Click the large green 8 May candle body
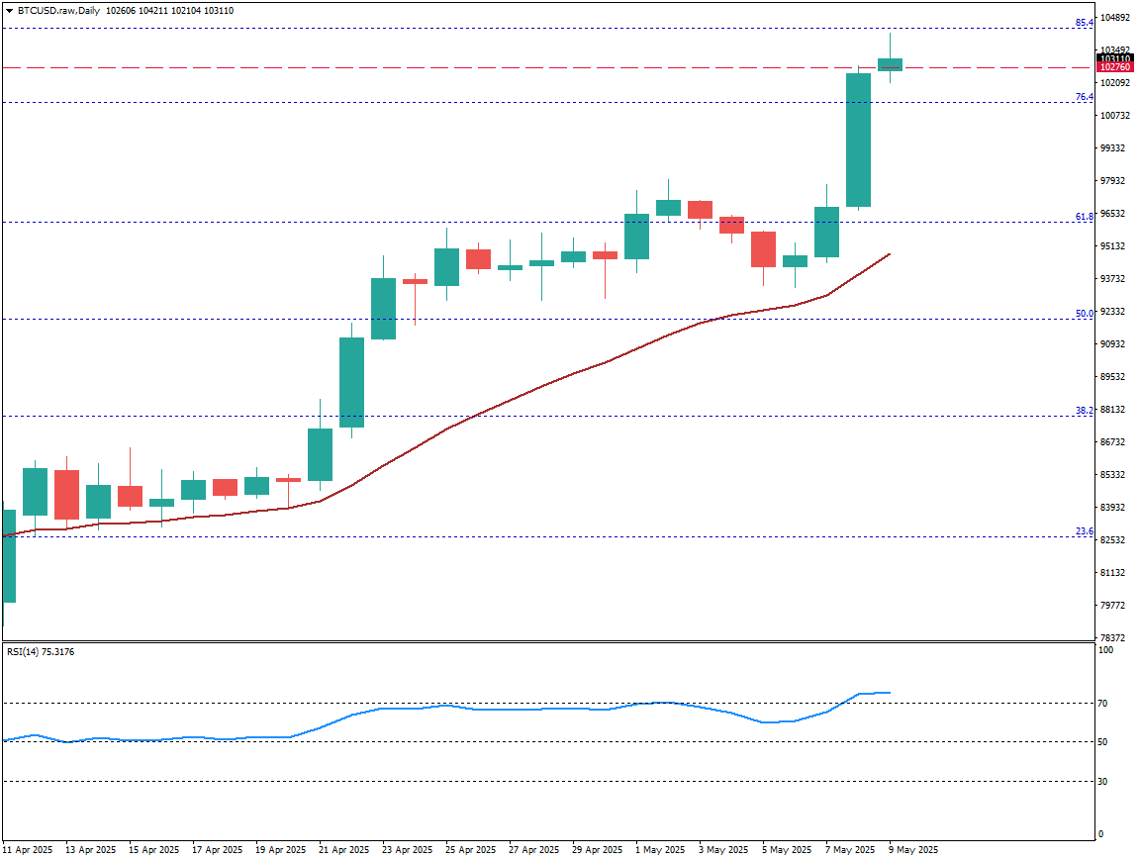Screen dimensions: 1140x861 (x=858, y=140)
